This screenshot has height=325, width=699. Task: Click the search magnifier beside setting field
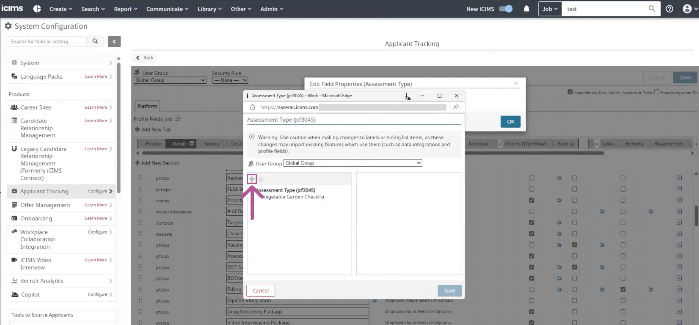pyautogui.click(x=95, y=41)
